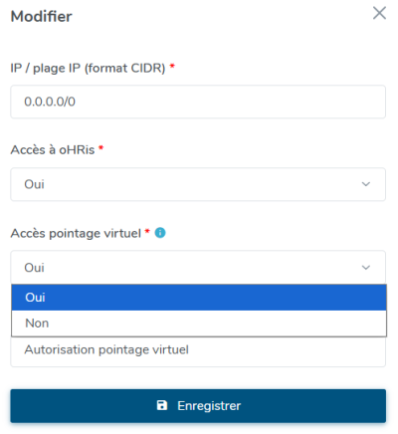Select the highlighted Oui option in the list

[x=199, y=298]
